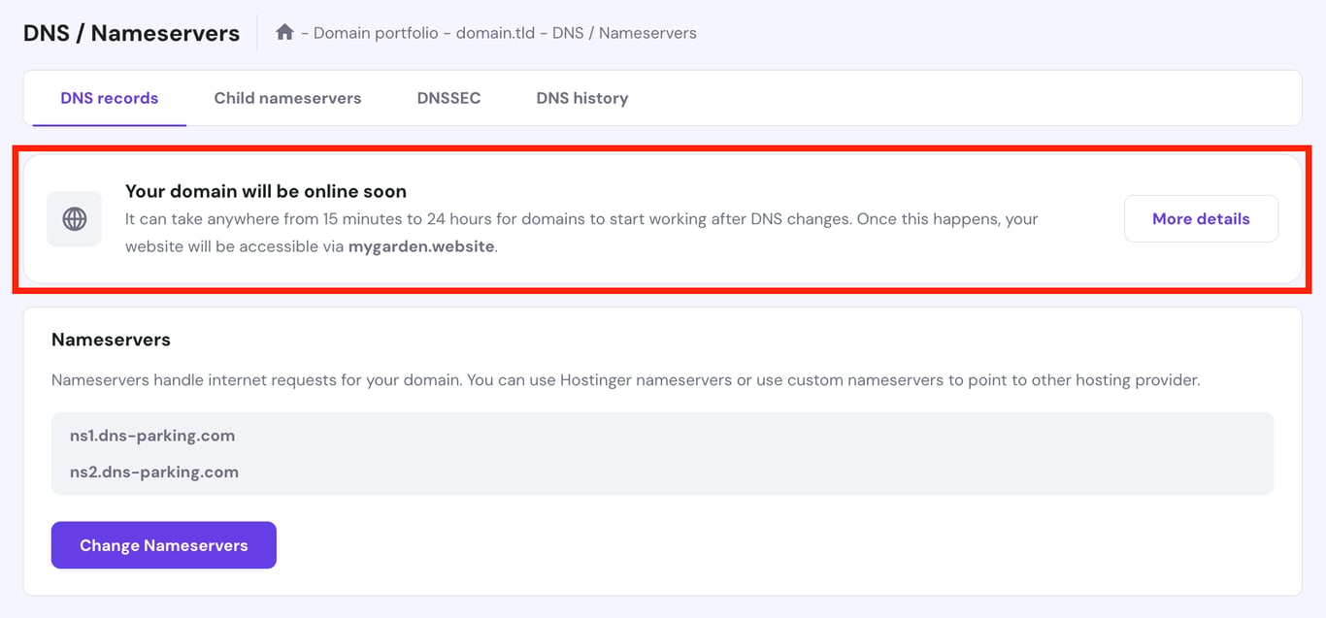The width and height of the screenshot is (1326, 618).
Task: View the DNS history tab
Action: coord(581,97)
